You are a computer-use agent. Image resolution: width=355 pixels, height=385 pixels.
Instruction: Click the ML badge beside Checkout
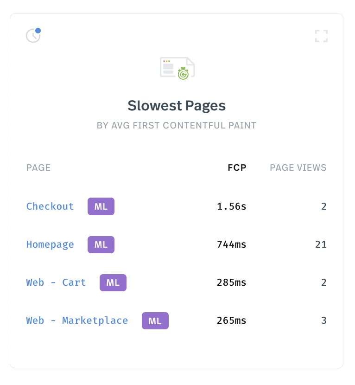[101, 206]
